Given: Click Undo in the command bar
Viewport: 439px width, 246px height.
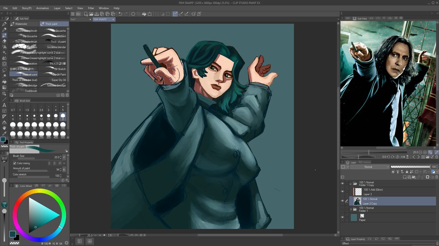Looking at the screenshot, I should 120,14.
